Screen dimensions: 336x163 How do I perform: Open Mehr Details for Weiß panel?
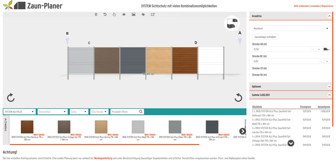150,135
